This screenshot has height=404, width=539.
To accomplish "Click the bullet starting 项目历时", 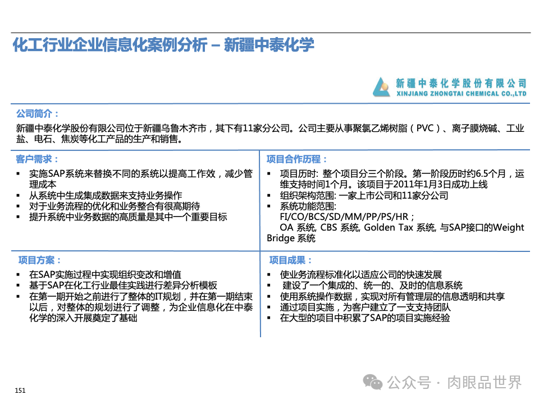I will (402, 179).
